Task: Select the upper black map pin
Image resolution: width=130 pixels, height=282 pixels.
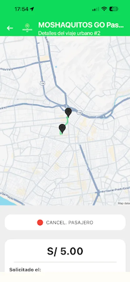Action: [x=68, y=112]
